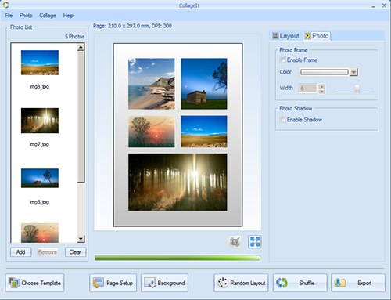Click the img8.jpg file name label
The image size is (391, 300).
coord(39,86)
